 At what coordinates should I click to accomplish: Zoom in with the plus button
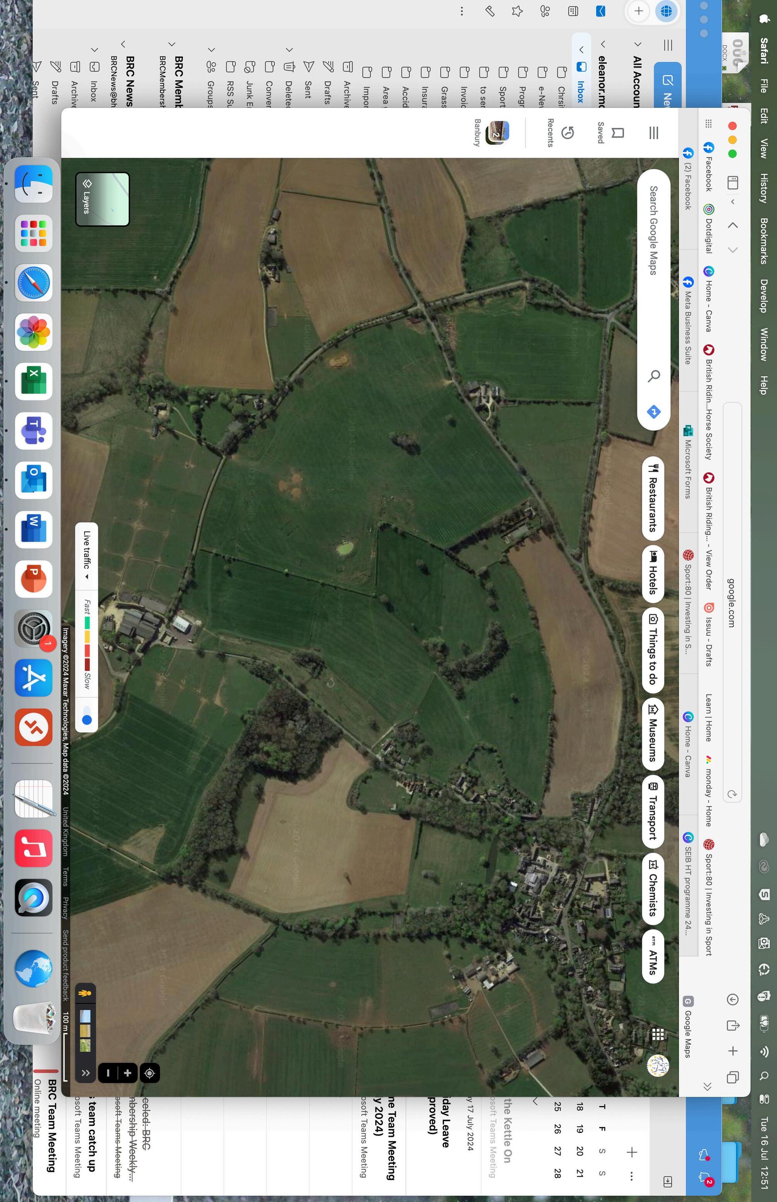127,1073
